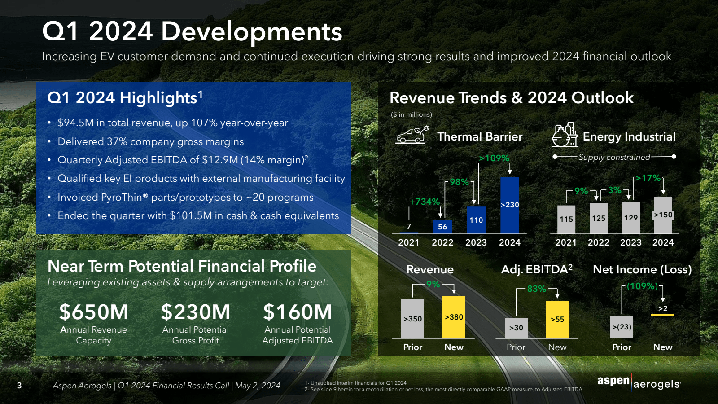The image size is (718, 404).
Task: Click the Adj. EBITDA prior >30 bar
Action: point(516,328)
